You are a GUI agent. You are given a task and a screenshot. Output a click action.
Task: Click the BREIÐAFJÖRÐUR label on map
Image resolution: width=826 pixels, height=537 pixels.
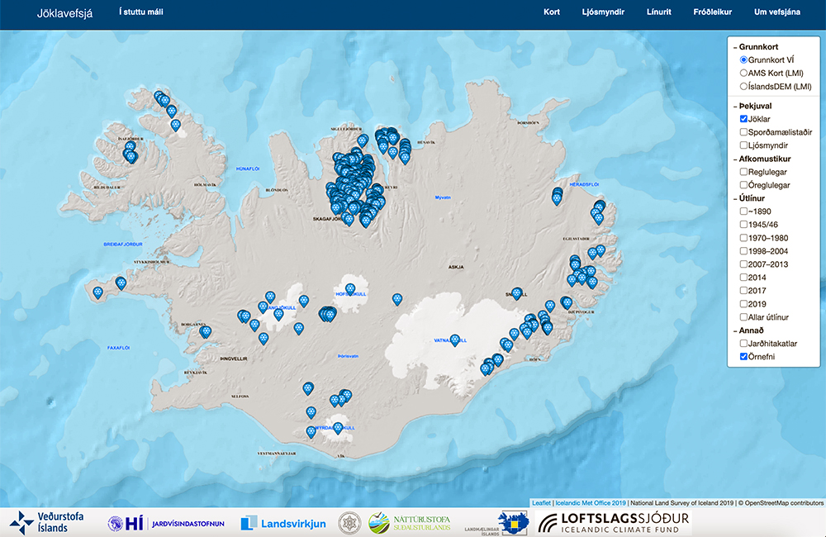click(123, 245)
